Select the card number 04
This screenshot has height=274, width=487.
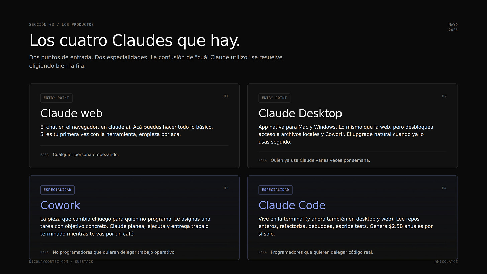444,188
